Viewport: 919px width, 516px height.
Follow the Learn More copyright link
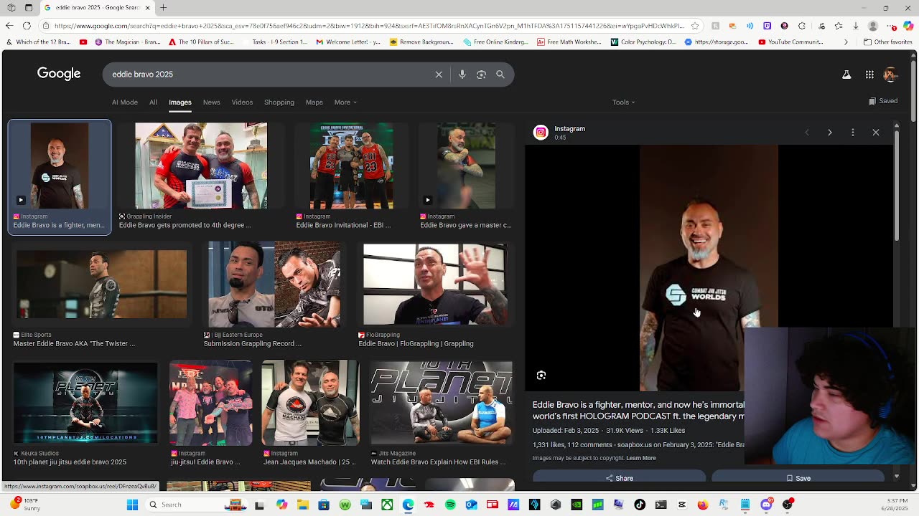pos(640,458)
